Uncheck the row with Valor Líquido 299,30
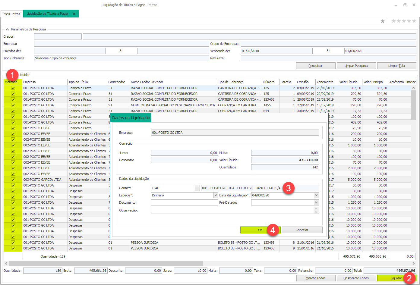The width and height of the screenshot is (420, 285). [13, 94]
